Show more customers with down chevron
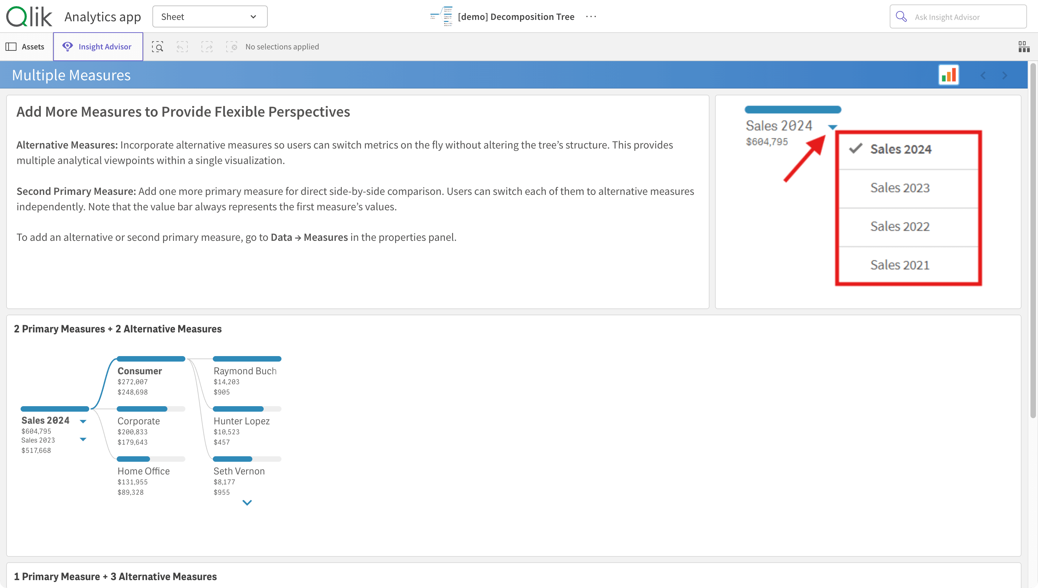The image size is (1038, 588). (x=247, y=502)
